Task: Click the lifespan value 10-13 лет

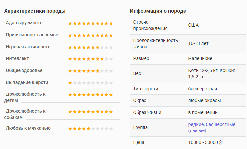Action: click(x=198, y=43)
